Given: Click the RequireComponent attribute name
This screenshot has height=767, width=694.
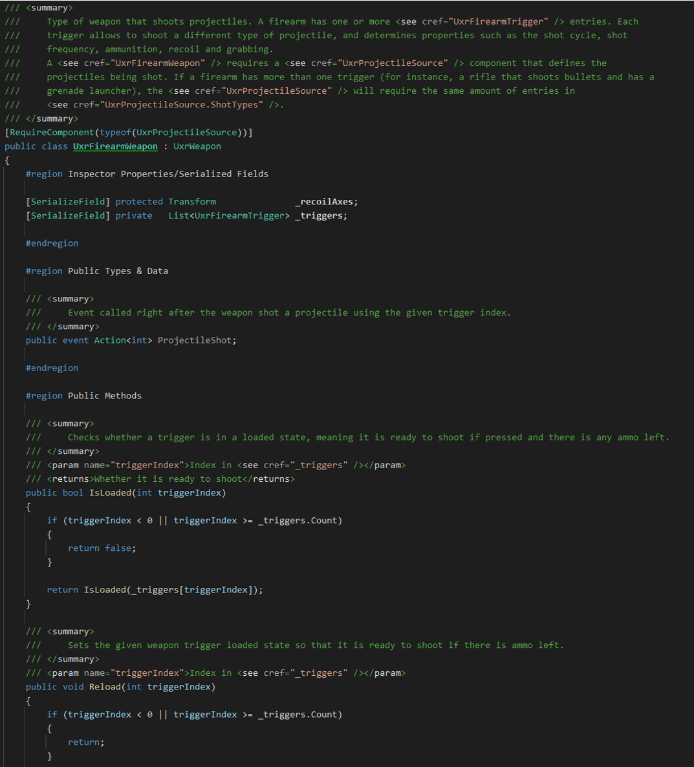Looking at the screenshot, I should (52, 133).
